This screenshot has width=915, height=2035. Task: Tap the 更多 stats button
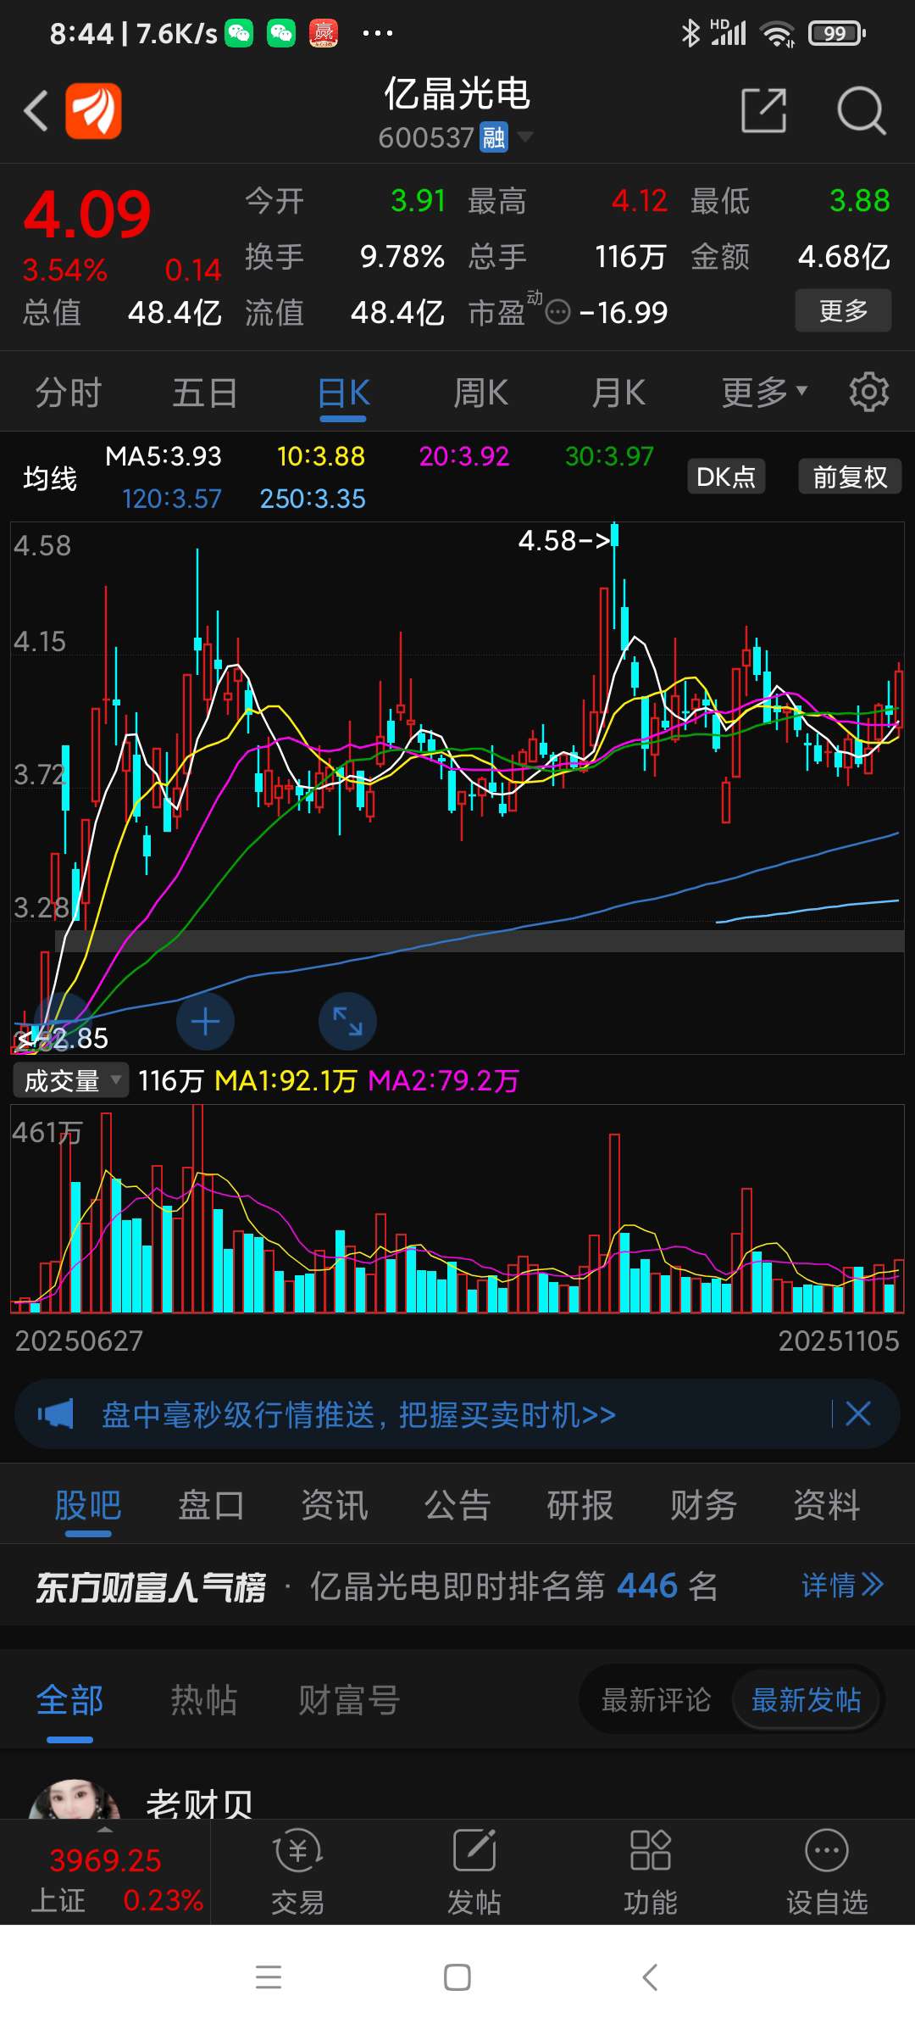843,310
